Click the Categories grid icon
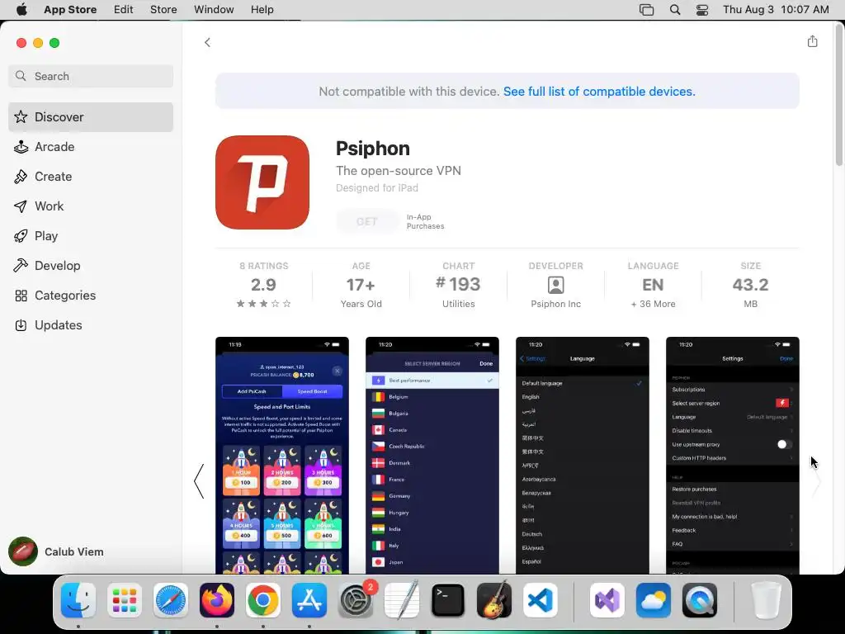Image resolution: width=845 pixels, height=634 pixels. 21,296
